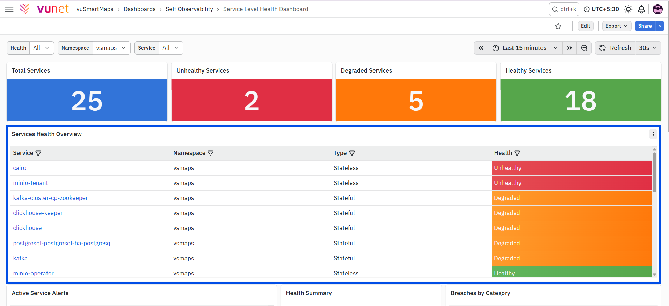Toggle light/dark theme sun icon
Image resolution: width=669 pixels, height=306 pixels.
point(628,9)
